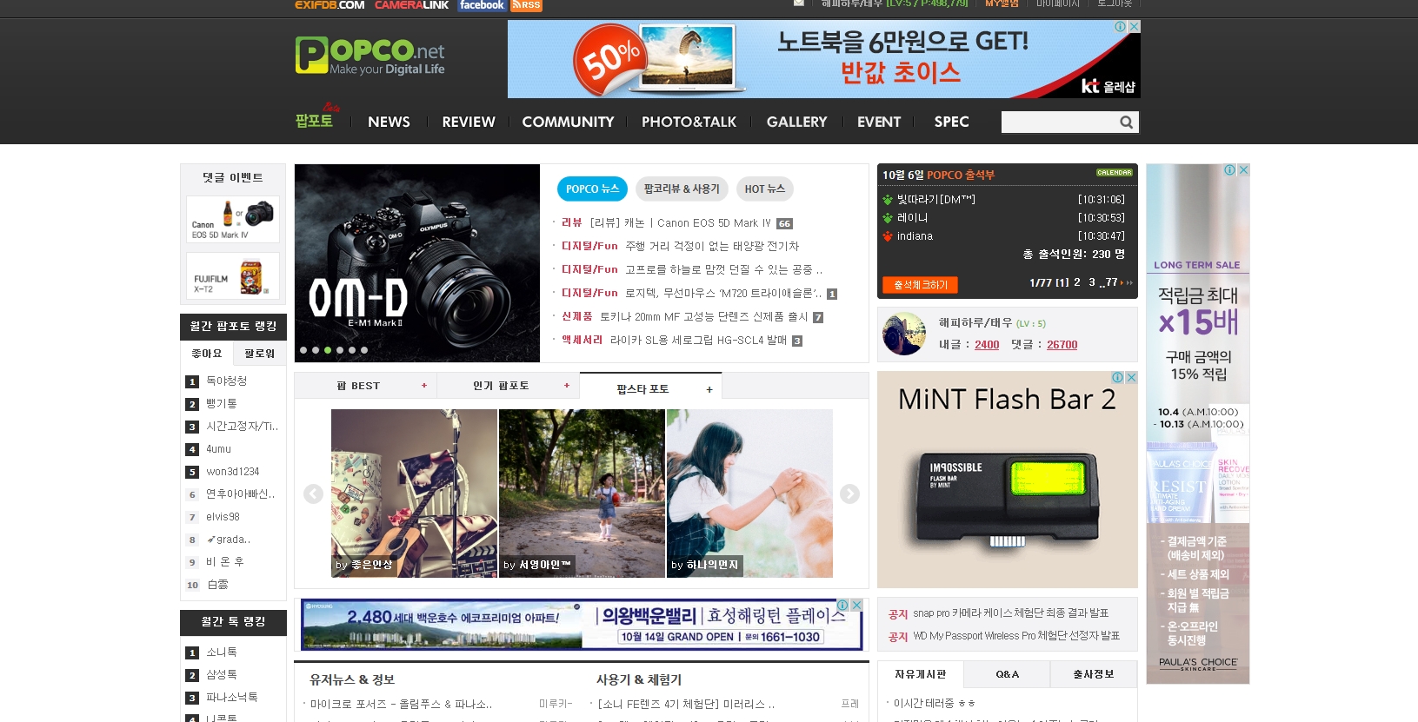Viewport: 1418px width, 722px height.
Task: Open ranking user won3d1234
Action: click(233, 472)
